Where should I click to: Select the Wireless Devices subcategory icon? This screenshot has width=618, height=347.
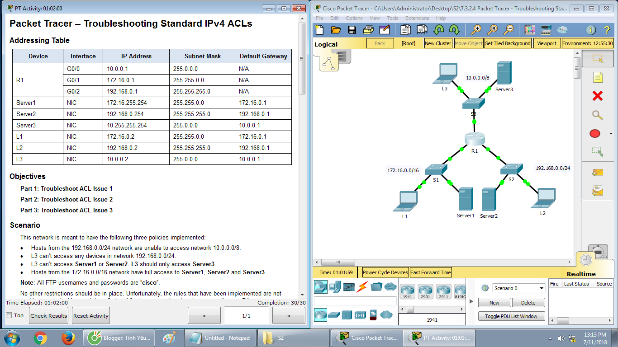[x=360, y=314]
